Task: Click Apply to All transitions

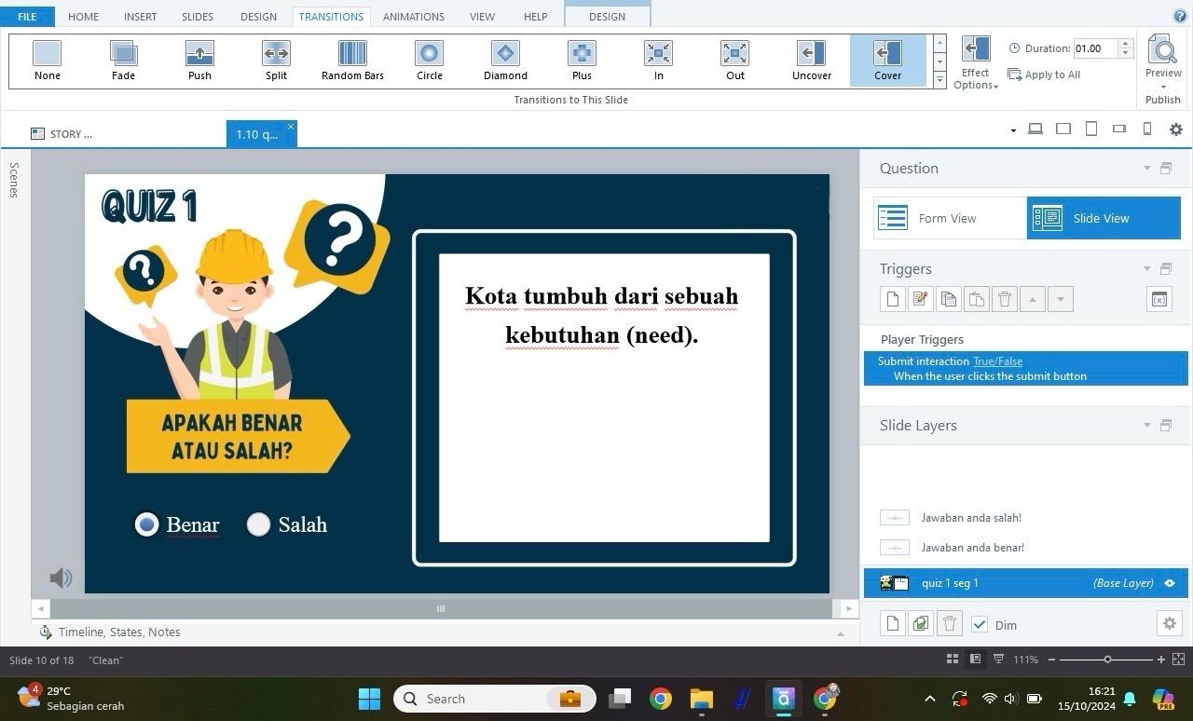Action: 1044,75
